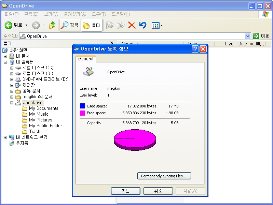
Task: Go up one folder level icon
Action: point(52,25)
